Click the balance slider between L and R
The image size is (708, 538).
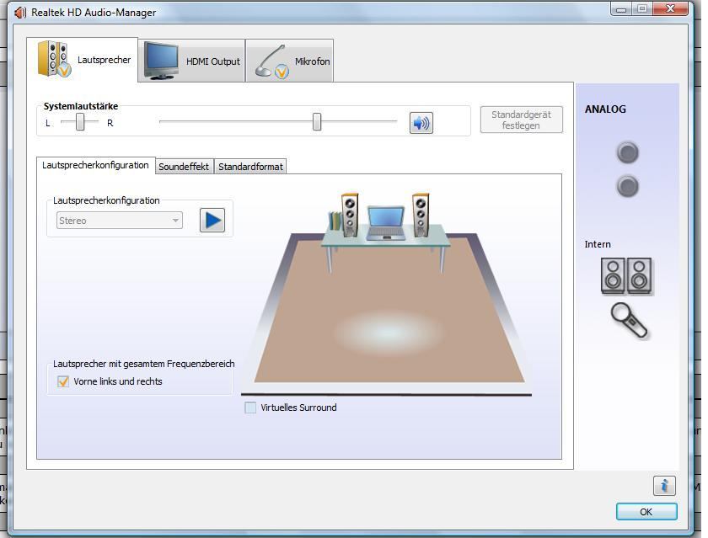tap(80, 122)
